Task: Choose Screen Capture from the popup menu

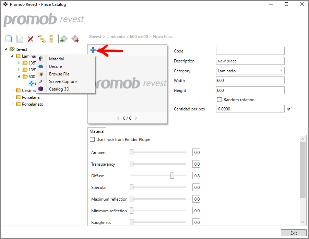Action: [66, 82]
